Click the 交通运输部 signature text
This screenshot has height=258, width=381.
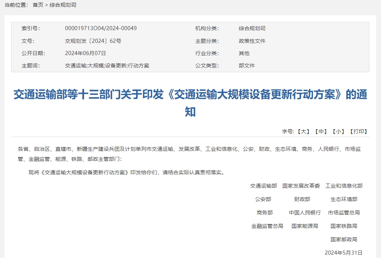pos(263,185)
